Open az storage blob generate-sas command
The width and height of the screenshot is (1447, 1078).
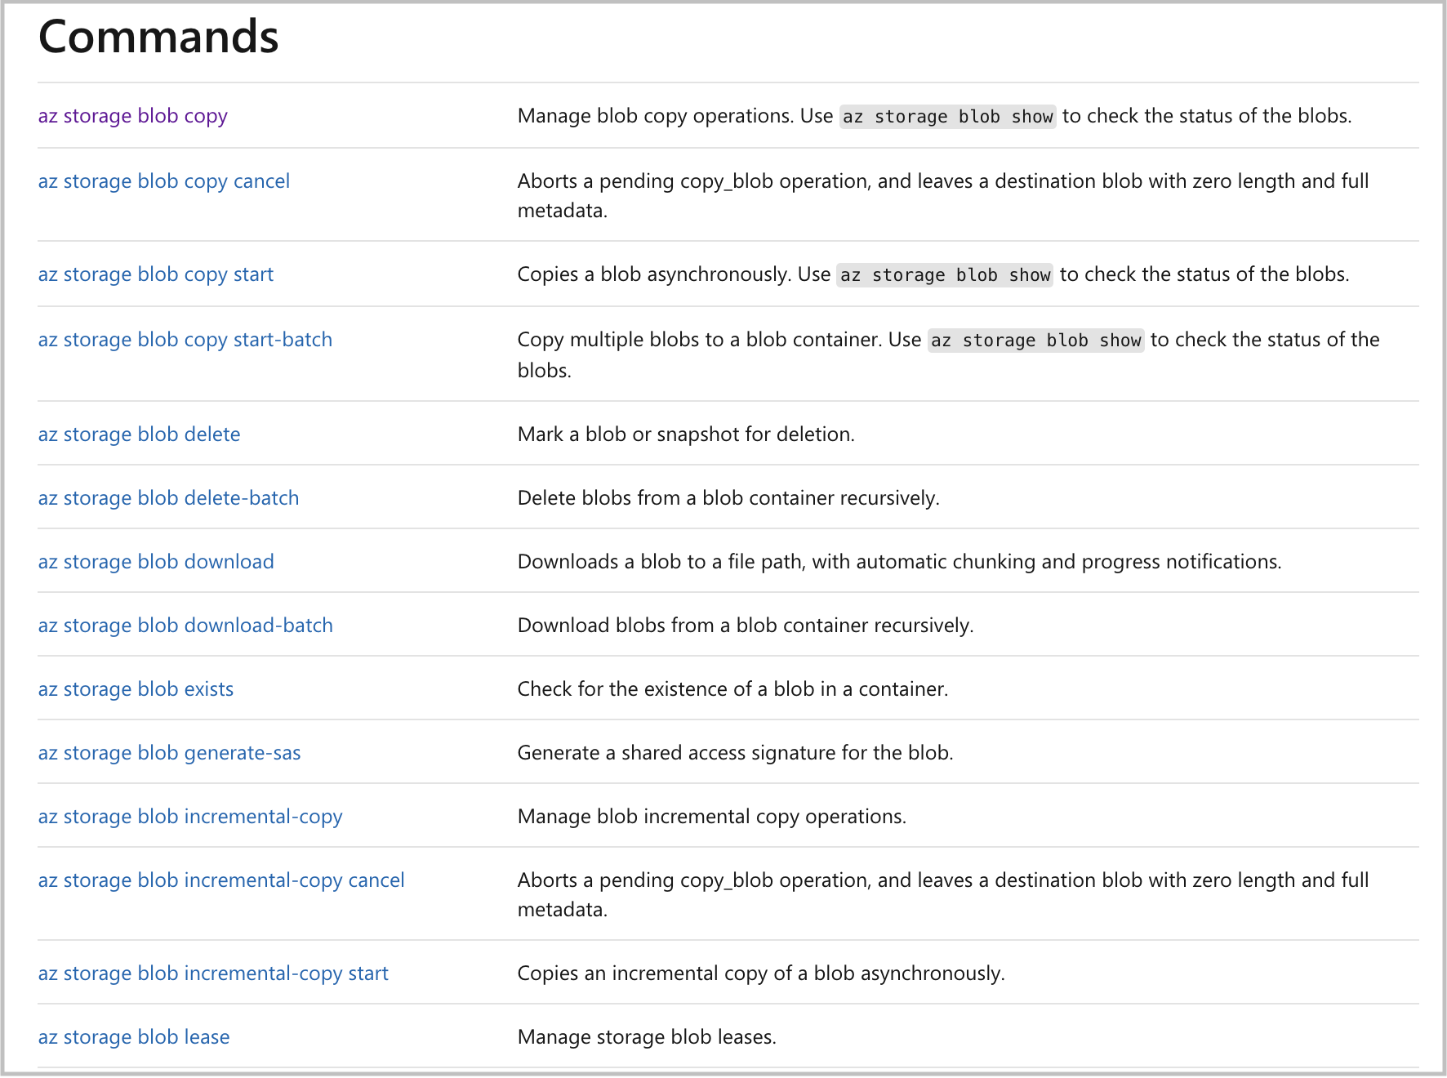[x=169, y=753]
